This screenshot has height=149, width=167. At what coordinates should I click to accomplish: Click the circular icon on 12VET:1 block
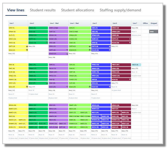click(27, 46)
